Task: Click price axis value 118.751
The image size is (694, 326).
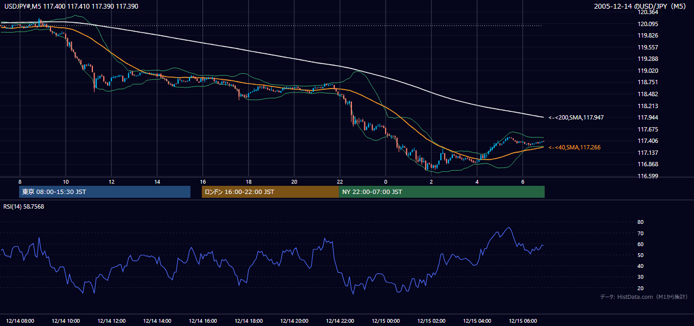Action: [x=647, y=83]
